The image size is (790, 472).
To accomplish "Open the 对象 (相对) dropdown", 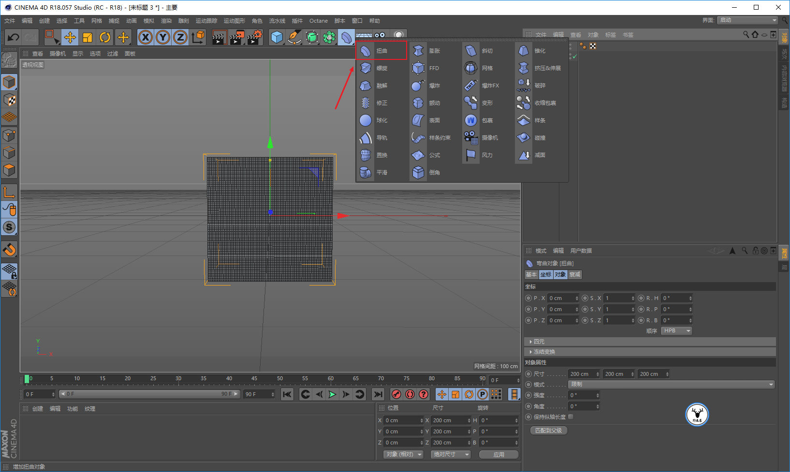I will point(404,455).
